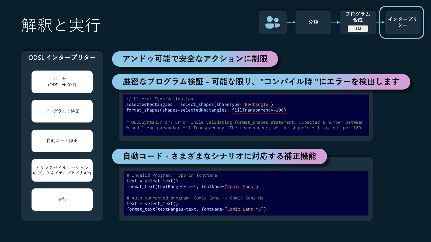Click the users people icon
431x242 pixels.
(x=273, y=22)
